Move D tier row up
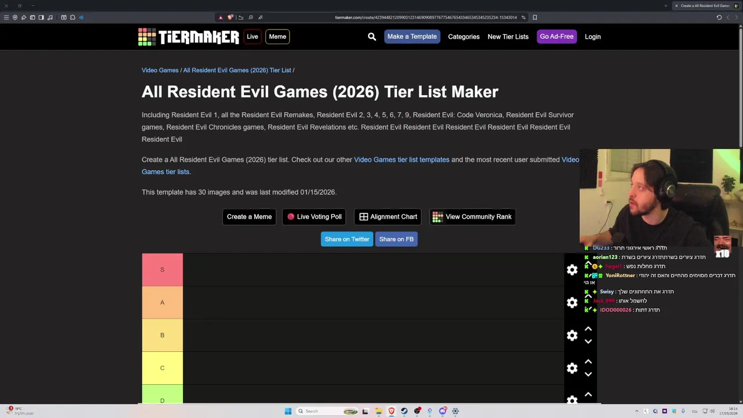Viewport: 743px width, 418px height. [588, 395]
